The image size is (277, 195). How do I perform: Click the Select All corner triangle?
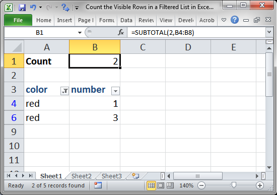[14, 47]
